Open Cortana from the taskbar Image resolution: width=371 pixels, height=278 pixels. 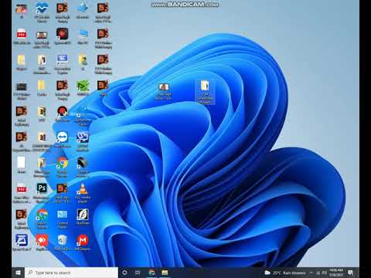(x=124, y=273)
